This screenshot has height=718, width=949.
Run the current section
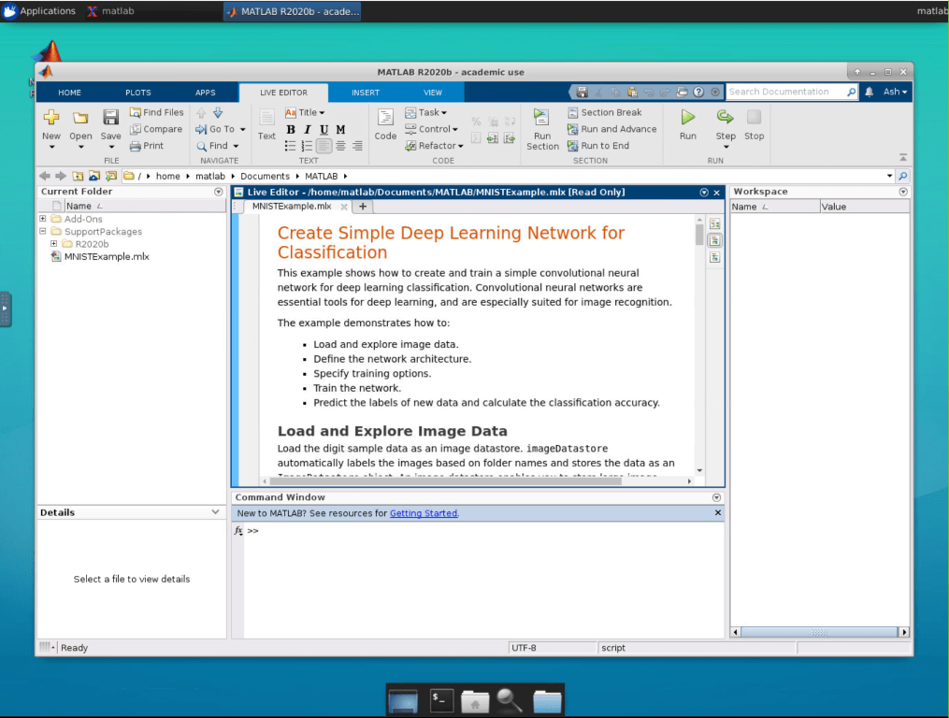click(x=542, y=129)
